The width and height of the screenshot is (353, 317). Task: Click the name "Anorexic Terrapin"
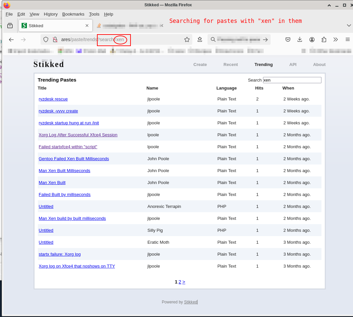point(164,206)
